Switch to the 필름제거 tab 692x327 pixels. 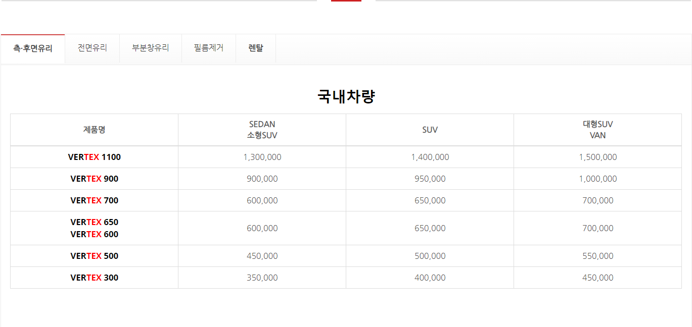tap(209, 48)
